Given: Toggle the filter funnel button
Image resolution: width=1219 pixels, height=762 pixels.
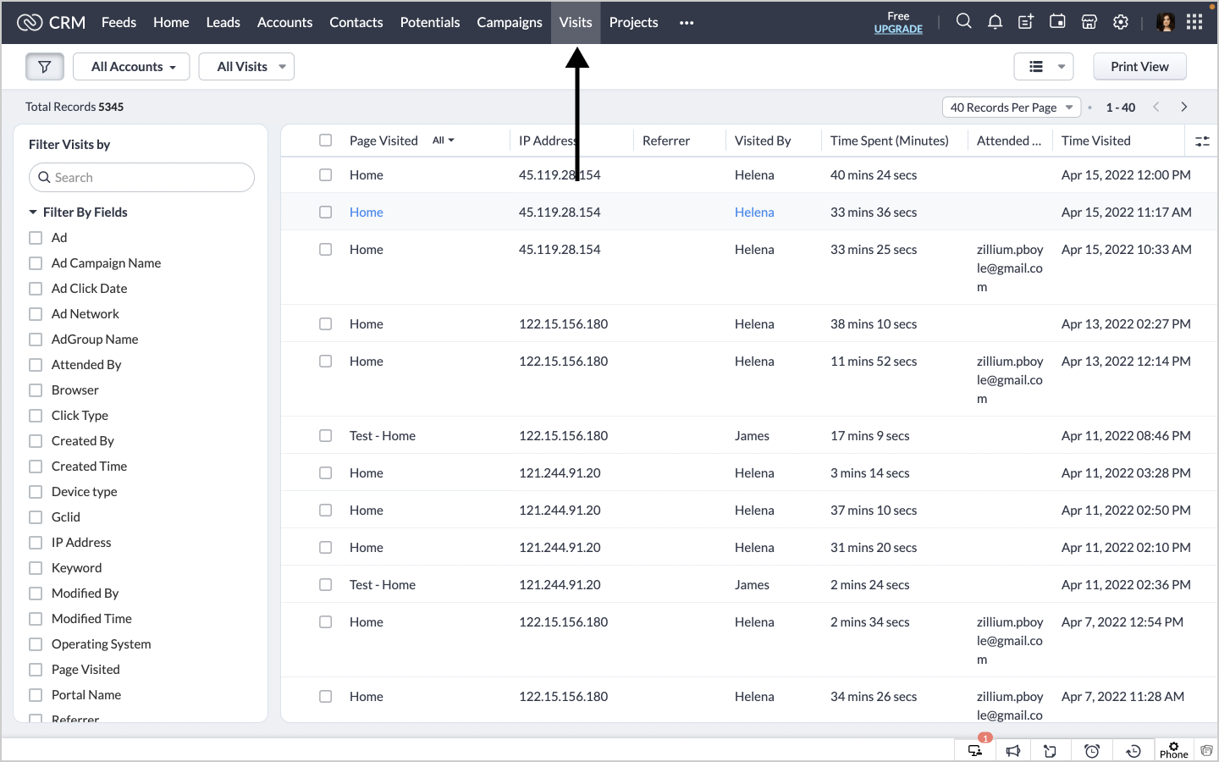Looking at the screenshot, I should 45,67.
